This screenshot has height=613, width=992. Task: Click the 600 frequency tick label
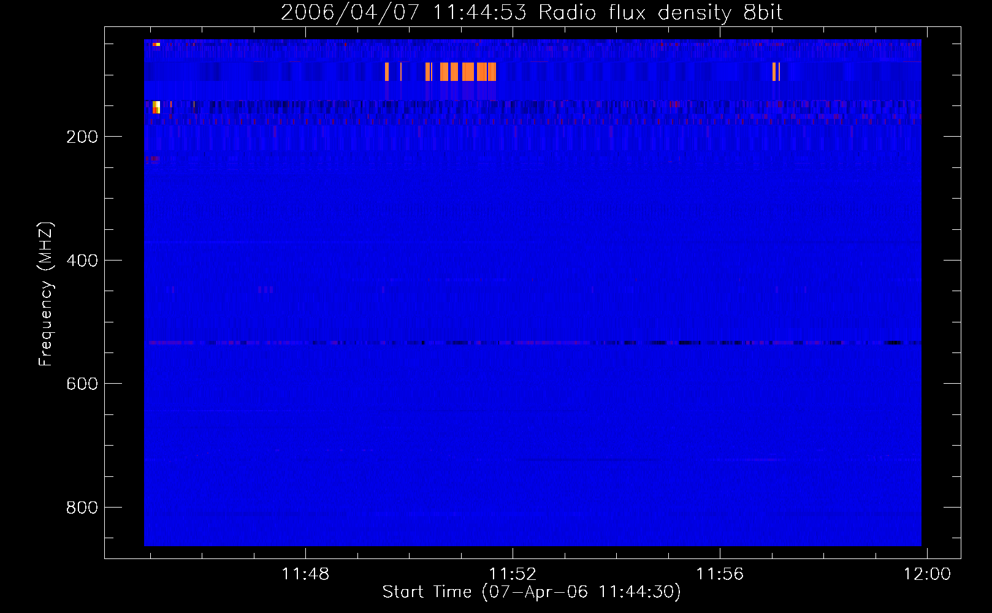click(82, 384)
